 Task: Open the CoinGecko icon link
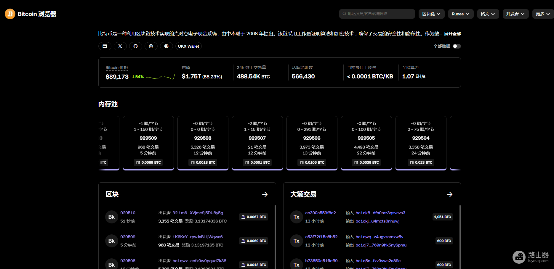pyautogui.click(x=166, y=46)
